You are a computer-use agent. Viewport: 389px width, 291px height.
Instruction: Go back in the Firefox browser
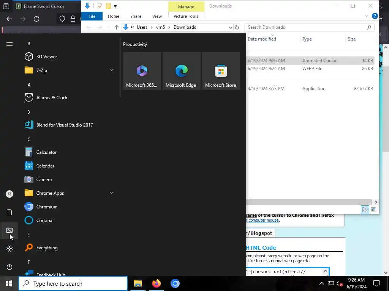click(x=9, y=19)
